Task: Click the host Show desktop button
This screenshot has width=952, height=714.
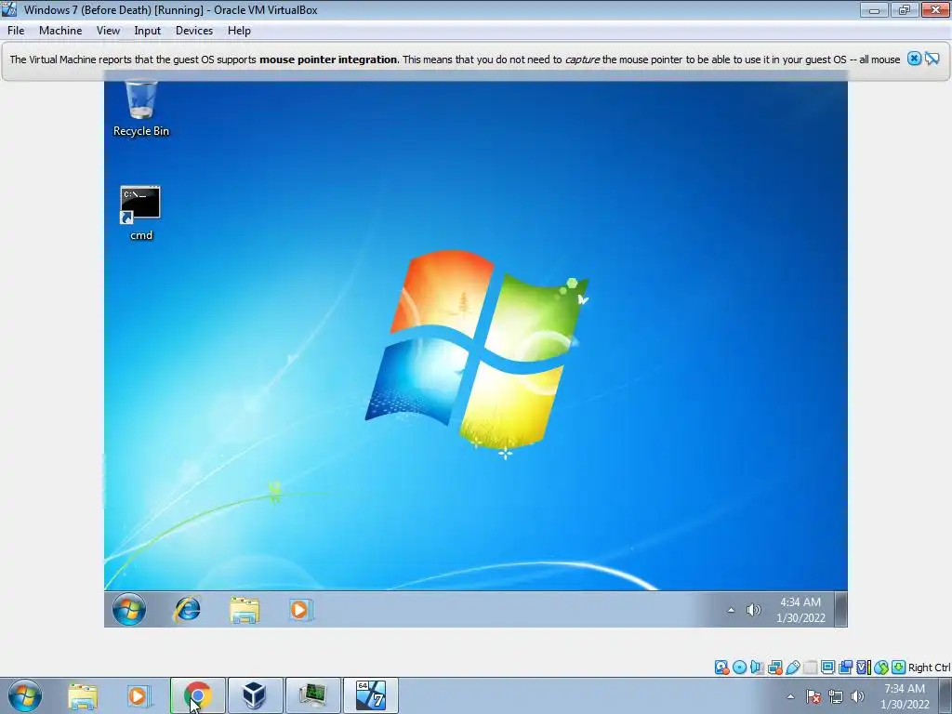Action: click(x=945, y=695)
